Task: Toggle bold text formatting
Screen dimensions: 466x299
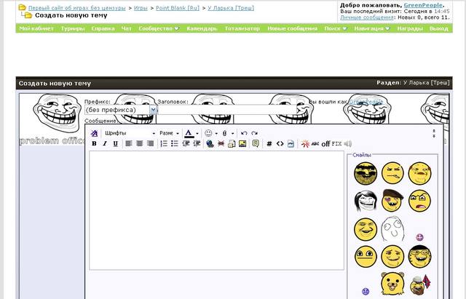Action: pyautogui.click(x=94, y=144)
